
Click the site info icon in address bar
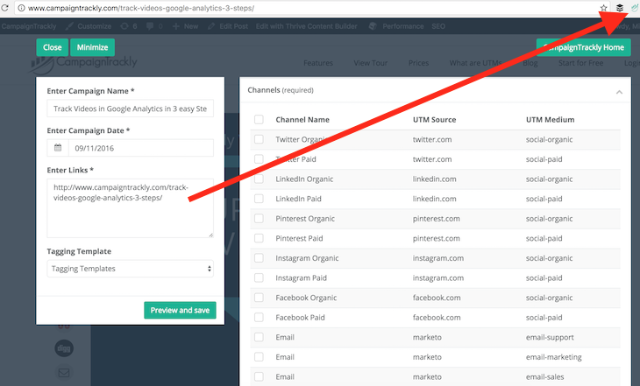(21, 8)
